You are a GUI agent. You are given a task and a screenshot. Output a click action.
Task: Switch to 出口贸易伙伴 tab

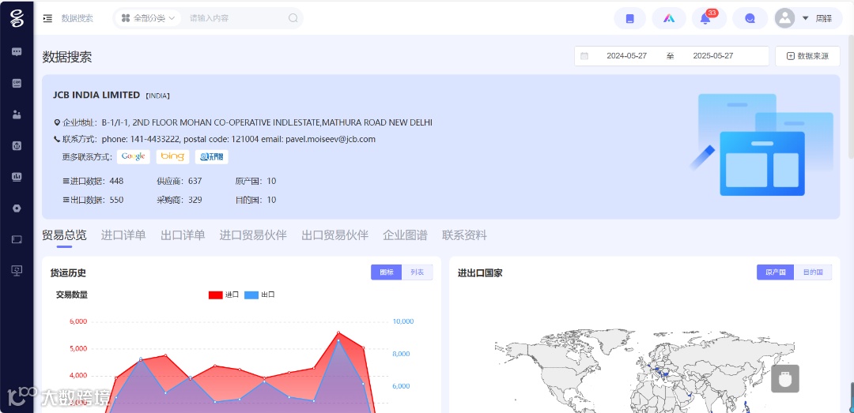[x=335, y=235]
